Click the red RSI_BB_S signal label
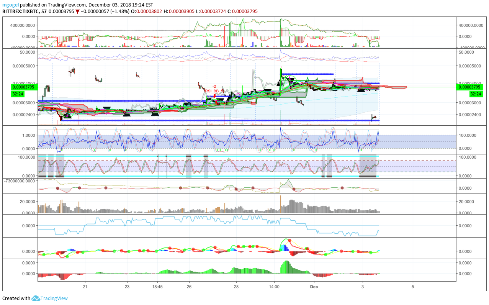This screenshot has width=489, height=305. [x=214, y=91]
